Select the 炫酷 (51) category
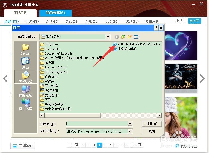Screen dimensions: 209x153 pos(132,22)
